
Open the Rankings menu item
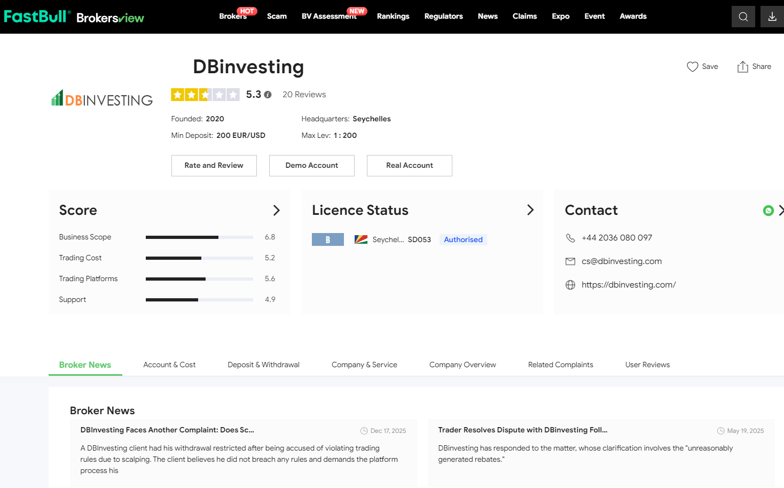coord(393,17)
